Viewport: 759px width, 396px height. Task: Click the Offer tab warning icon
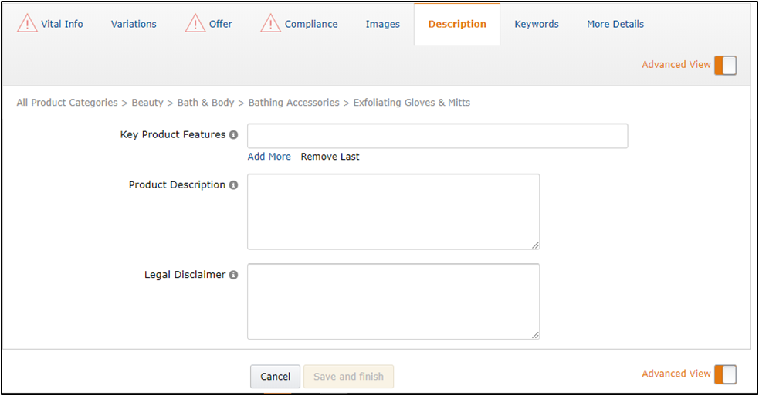(195, 24)
